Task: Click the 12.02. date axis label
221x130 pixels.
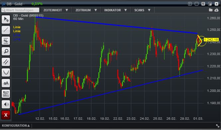Action: coord(40,119)
